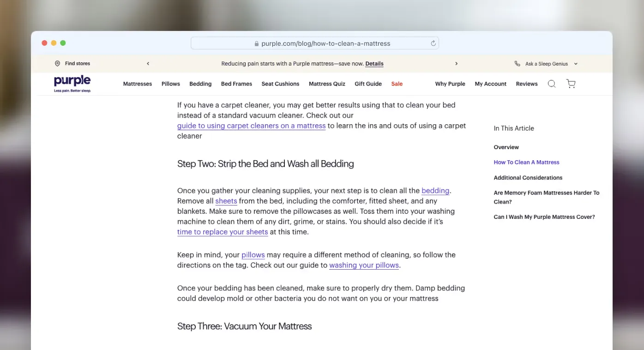Click the Step Three: Vacuum Your Mattress heading
This screenshot has height=350, width=644.
click(245, 326)
